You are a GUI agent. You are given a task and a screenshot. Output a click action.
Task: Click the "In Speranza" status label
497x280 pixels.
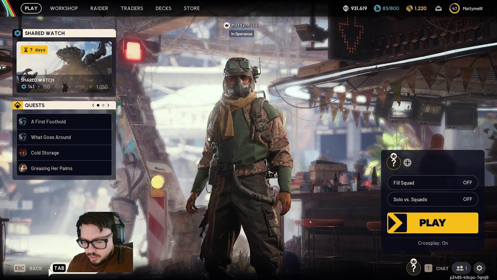(242, 34)
